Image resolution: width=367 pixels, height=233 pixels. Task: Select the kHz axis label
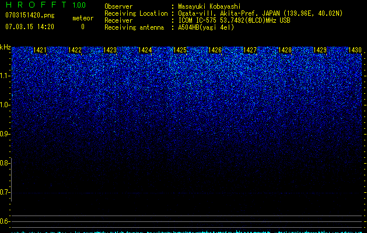[5, 47]
